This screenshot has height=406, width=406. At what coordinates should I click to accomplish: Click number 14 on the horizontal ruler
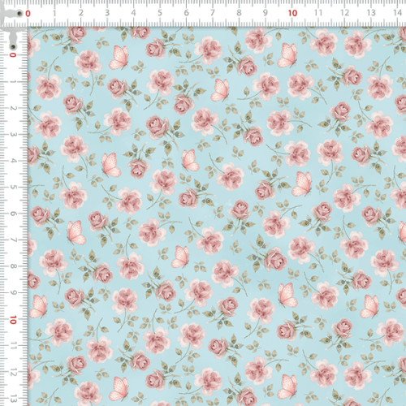click(397, 12)
